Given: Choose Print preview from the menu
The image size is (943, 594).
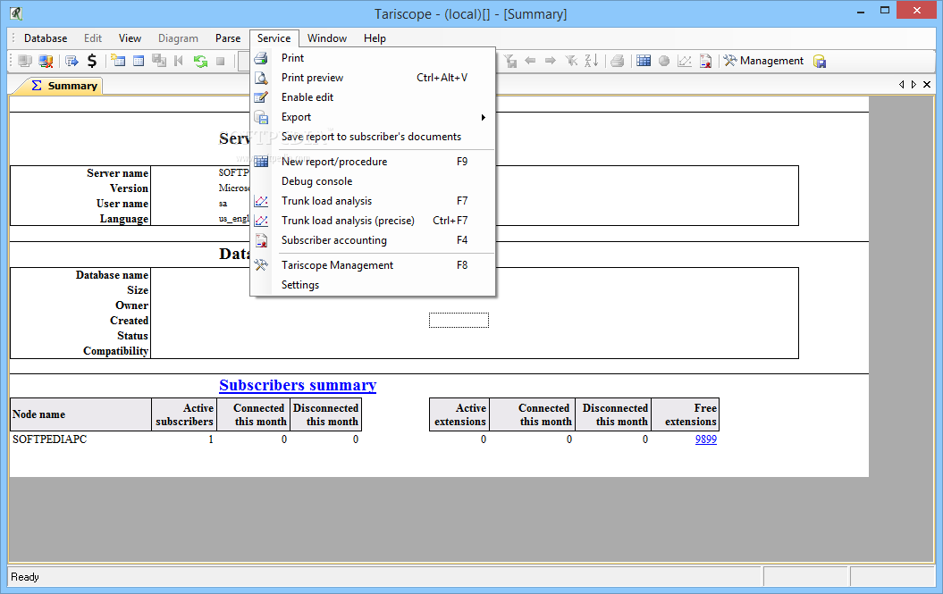Looking at the screenshot, I should 373,78.
